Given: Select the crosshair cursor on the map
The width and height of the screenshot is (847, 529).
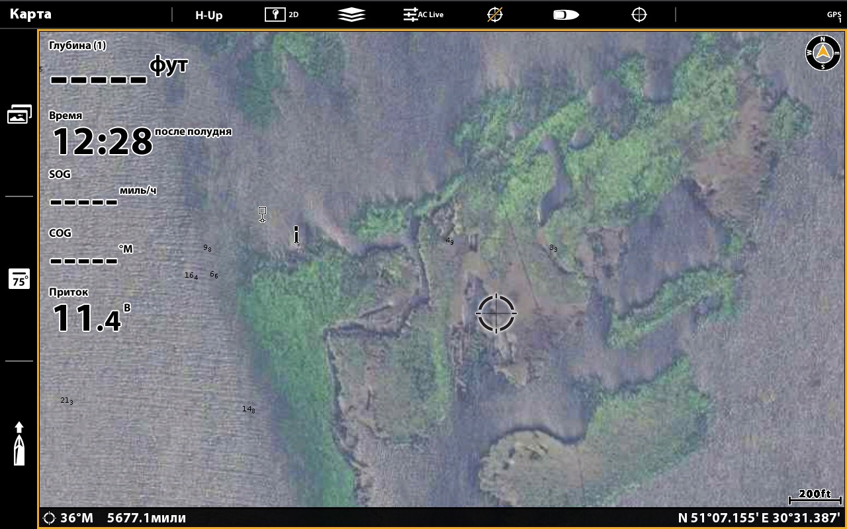Looking at the screenshot, I should [x=496, y=313].
